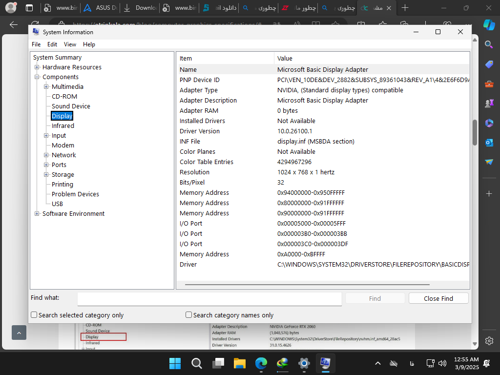Select Infrared tree item
This screenshot has height=375, width=500.
click(x=63, y=125)
